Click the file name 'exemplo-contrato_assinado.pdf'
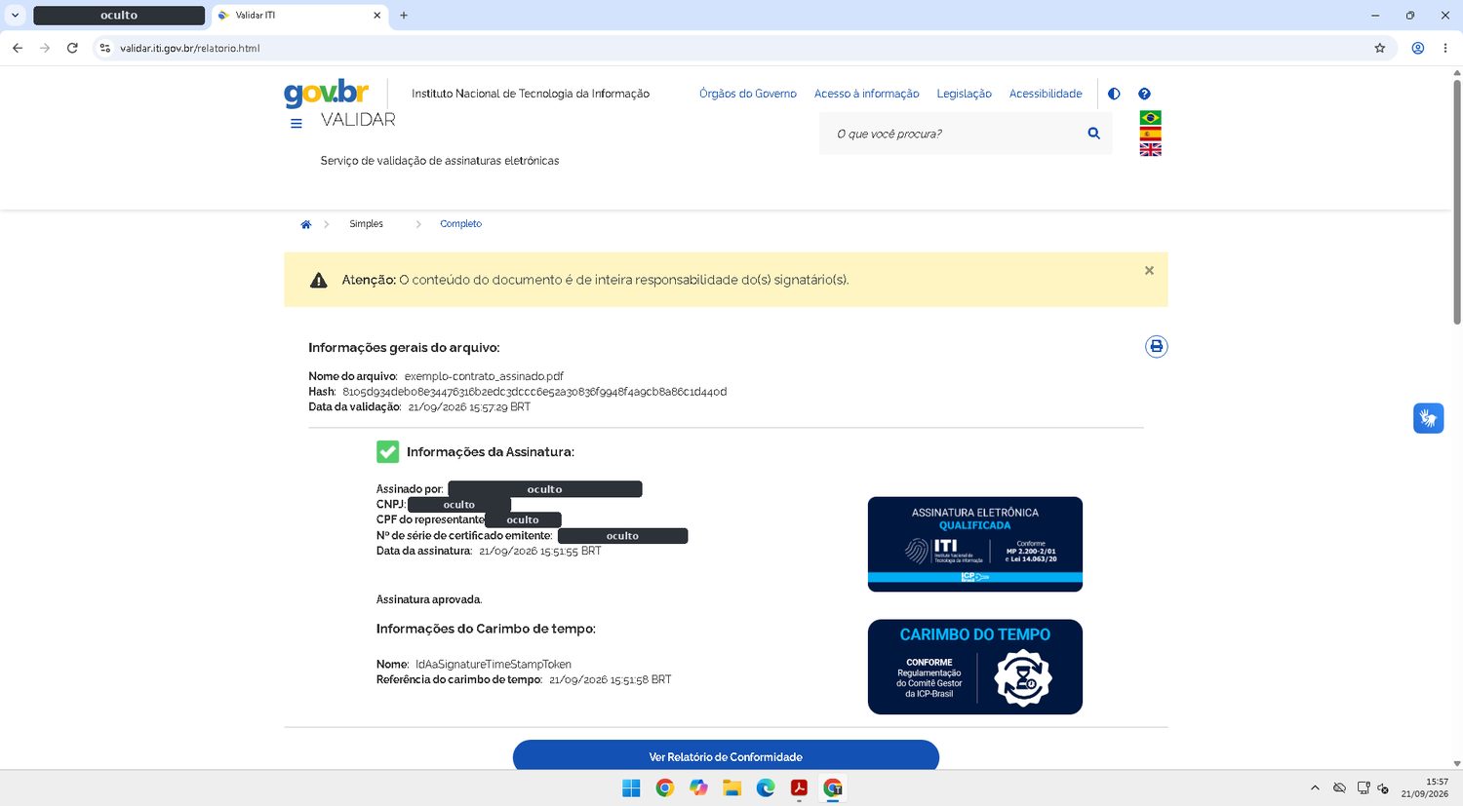 point(484,376)
